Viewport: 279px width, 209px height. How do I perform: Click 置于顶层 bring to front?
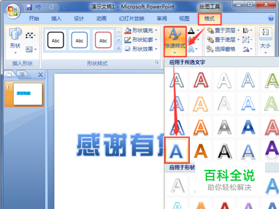pyautogui.click(x=222, y=30)
